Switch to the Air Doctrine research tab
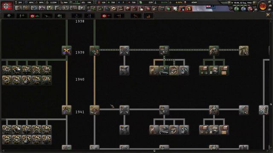The width and height of the screenshot is (273, 153). coord(119,16)
